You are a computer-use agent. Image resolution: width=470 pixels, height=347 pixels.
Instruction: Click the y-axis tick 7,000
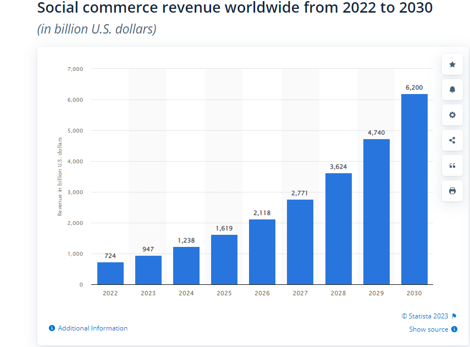(75, 69)
